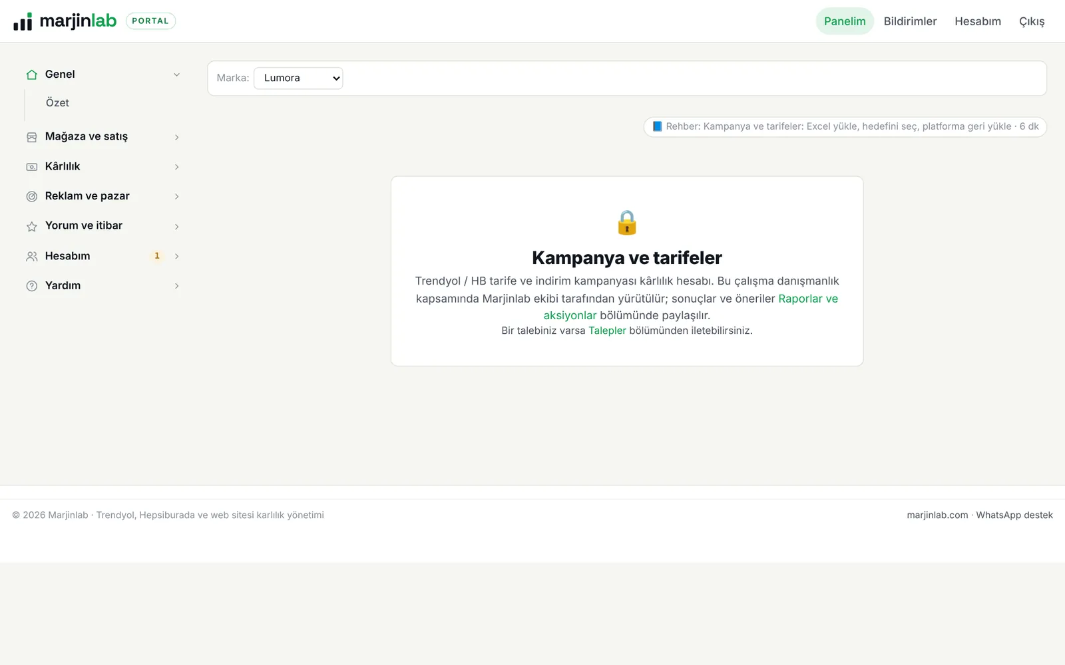Open Bildirimler in the top navigation
1065x665 pixels.
[x=910, y=21]
